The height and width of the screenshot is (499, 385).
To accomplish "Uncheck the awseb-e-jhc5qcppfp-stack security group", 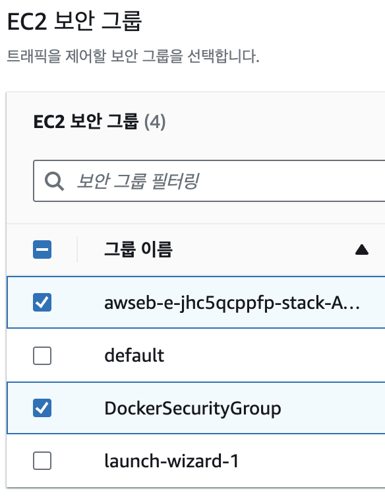I will tap(42, 302).
